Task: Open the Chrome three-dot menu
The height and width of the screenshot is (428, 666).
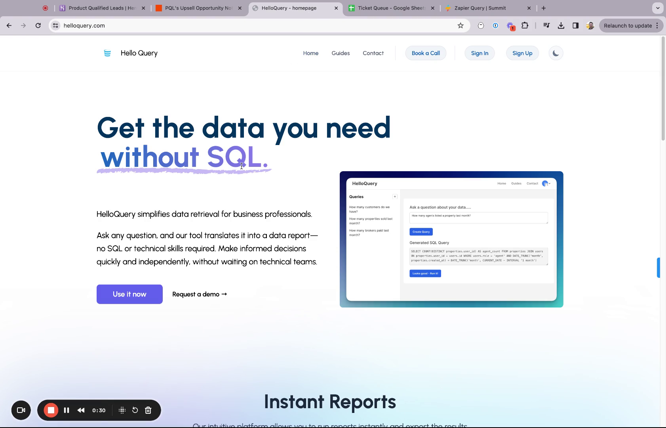Action: point(657,25)
